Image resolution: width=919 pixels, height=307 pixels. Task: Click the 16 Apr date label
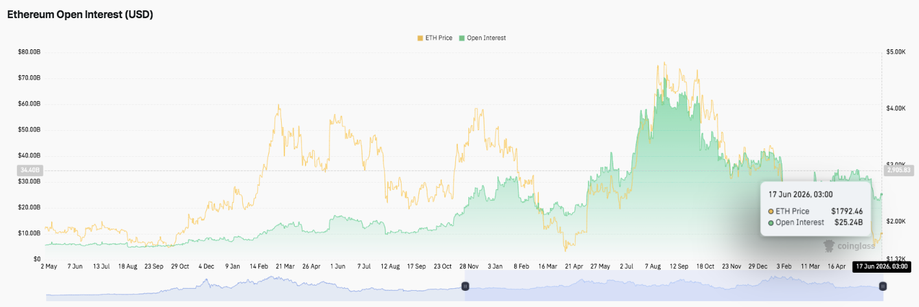tap(836, 266)
